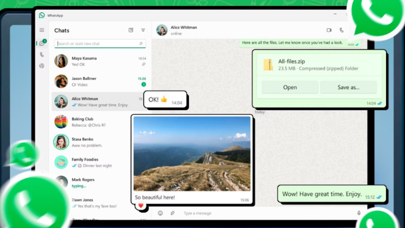Viewport: 405px width, 228px height.
Task: Open the All-files.zip attachment
Action: tap(290, 87)
